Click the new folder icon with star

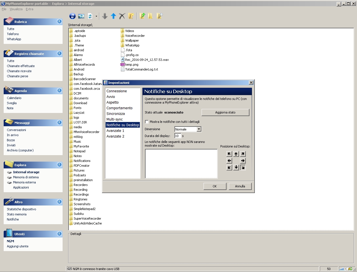click(131, 16)
